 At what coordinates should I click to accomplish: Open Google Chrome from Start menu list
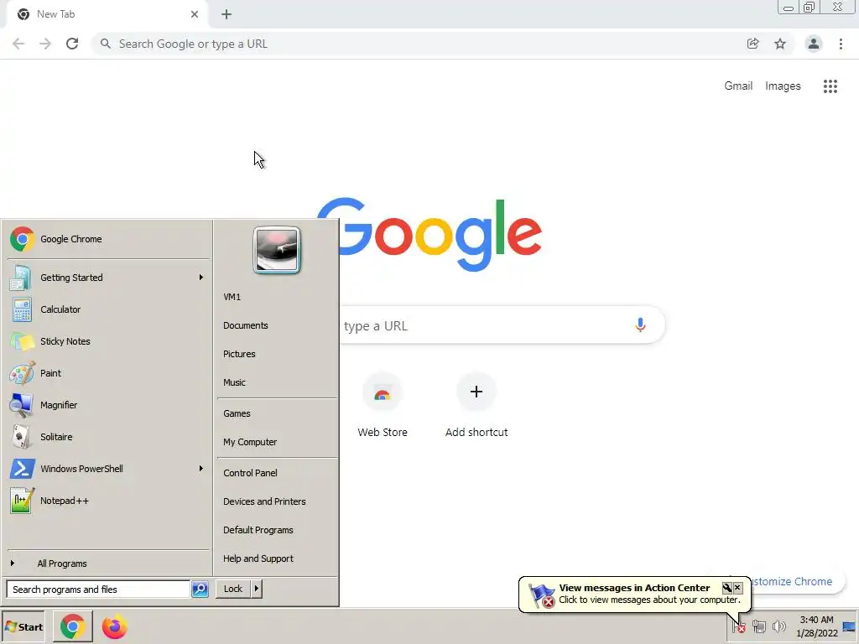pyautogui.click(x=107, y=239)
